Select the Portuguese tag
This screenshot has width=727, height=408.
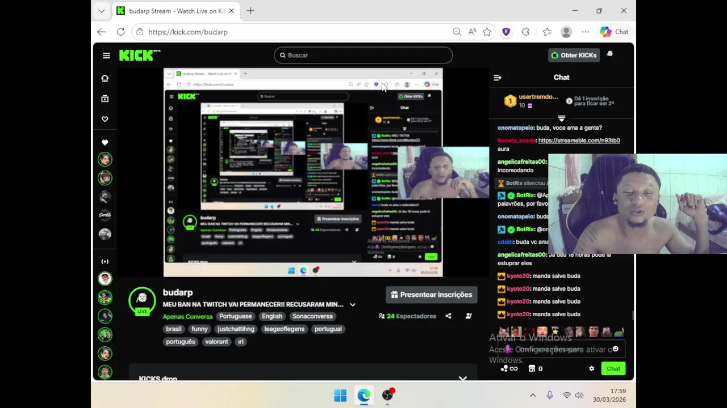click(x=236, y=316)
